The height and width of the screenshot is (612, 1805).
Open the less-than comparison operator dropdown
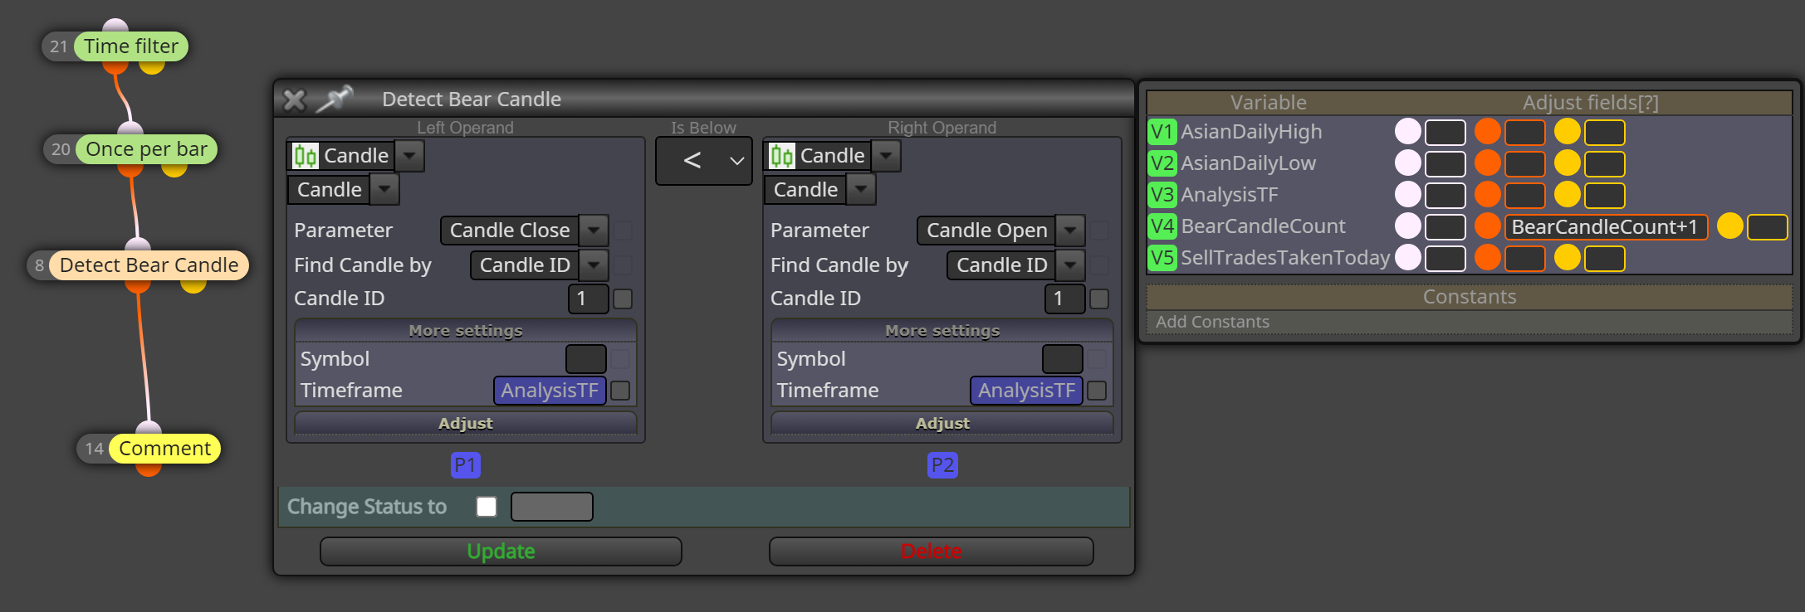click(704, 161)
